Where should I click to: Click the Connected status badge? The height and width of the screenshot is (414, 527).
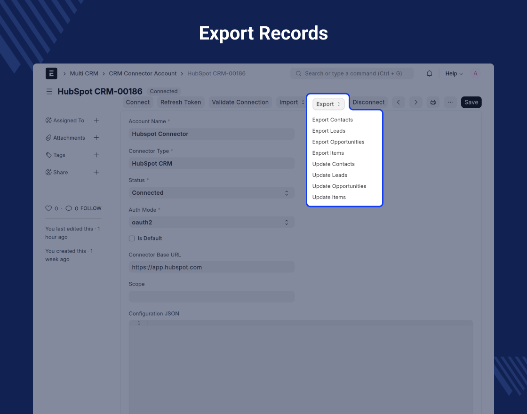[164, 91]
